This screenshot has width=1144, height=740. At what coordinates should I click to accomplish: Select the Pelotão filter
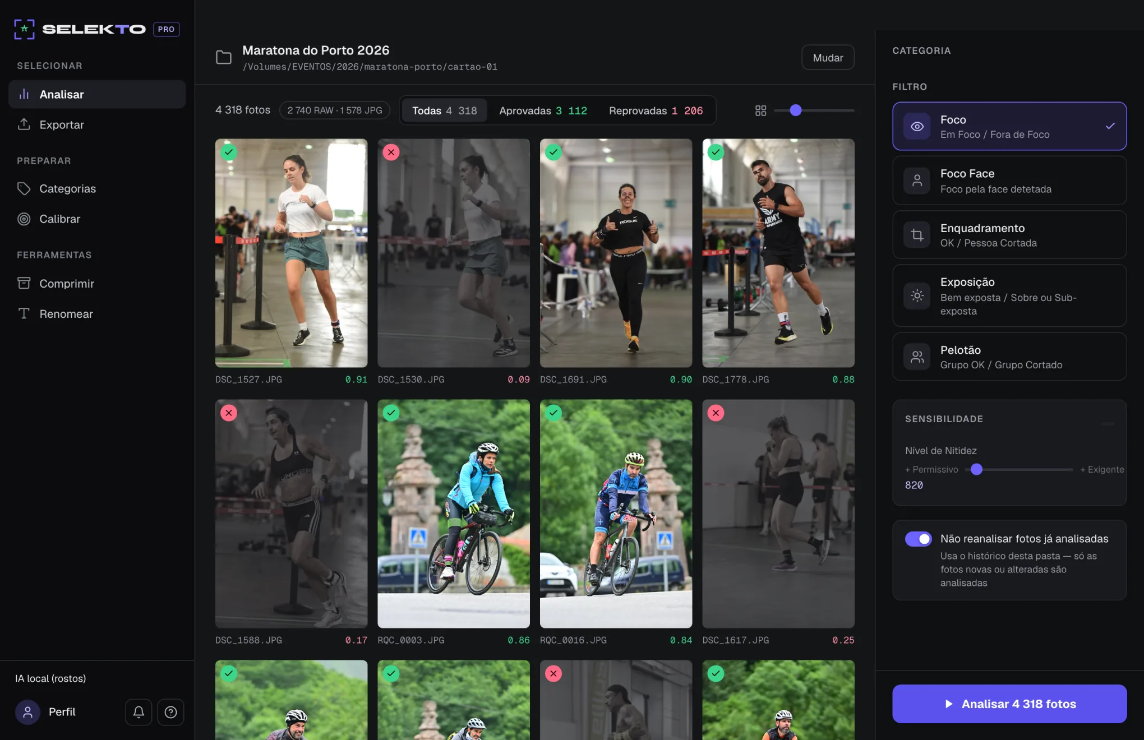[x=1009, y=357]
